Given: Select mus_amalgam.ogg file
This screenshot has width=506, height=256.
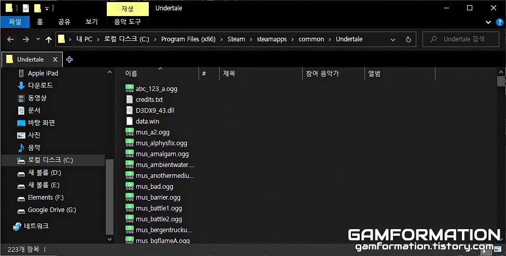Looking at the screenshot, I should click(162, 154).
